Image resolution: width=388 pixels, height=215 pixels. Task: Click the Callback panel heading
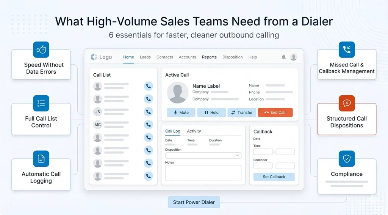263,131
